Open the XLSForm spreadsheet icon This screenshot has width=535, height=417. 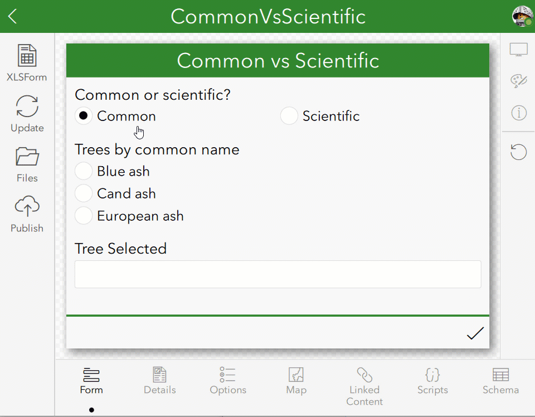tap(27, 56)
